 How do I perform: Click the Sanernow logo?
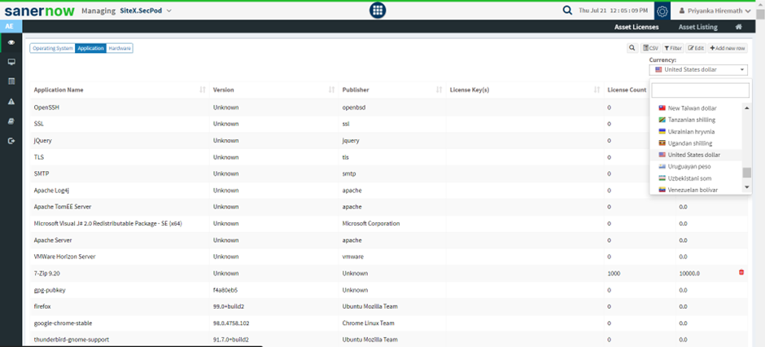point(40,11)
